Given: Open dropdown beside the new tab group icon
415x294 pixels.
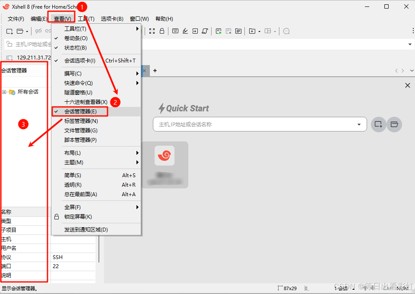Looking at the screenshot, I should coord(260,31).
